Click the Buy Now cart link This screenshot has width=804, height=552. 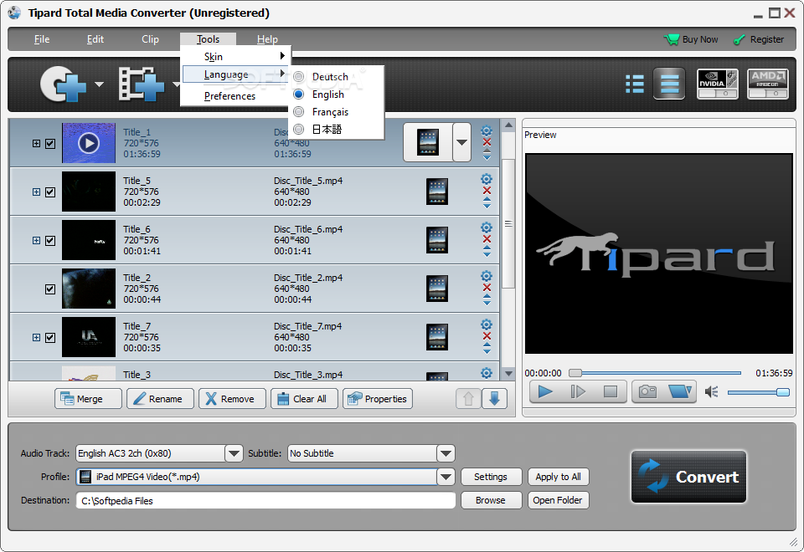[x=691, y=39]
